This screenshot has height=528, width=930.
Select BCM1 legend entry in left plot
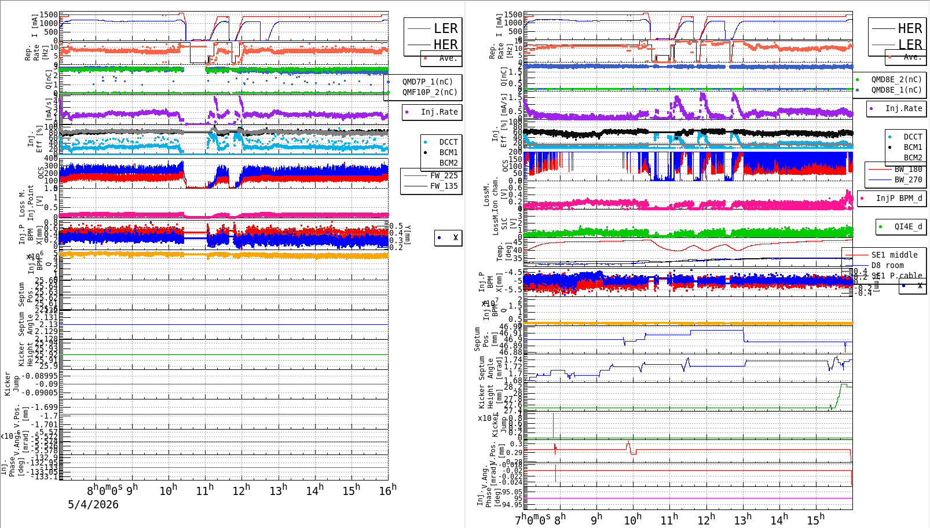[448, 152]
